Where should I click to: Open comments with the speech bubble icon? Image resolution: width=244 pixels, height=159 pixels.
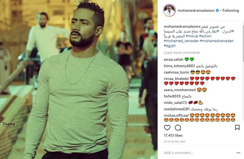(x=178, y=128)
